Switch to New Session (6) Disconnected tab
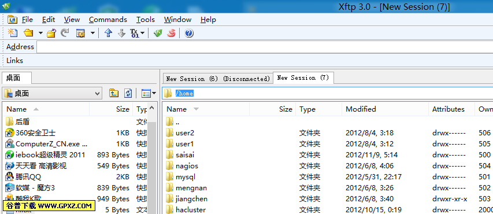Viewport: 493px width, 214px height. click(218, 79)
